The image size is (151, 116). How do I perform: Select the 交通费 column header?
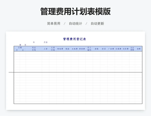(119, 49)
